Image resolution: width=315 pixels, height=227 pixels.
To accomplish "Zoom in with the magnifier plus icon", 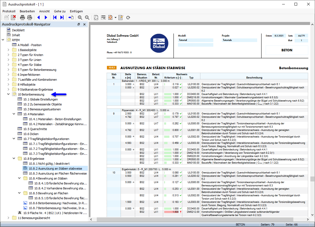I will tap(80, 18).
